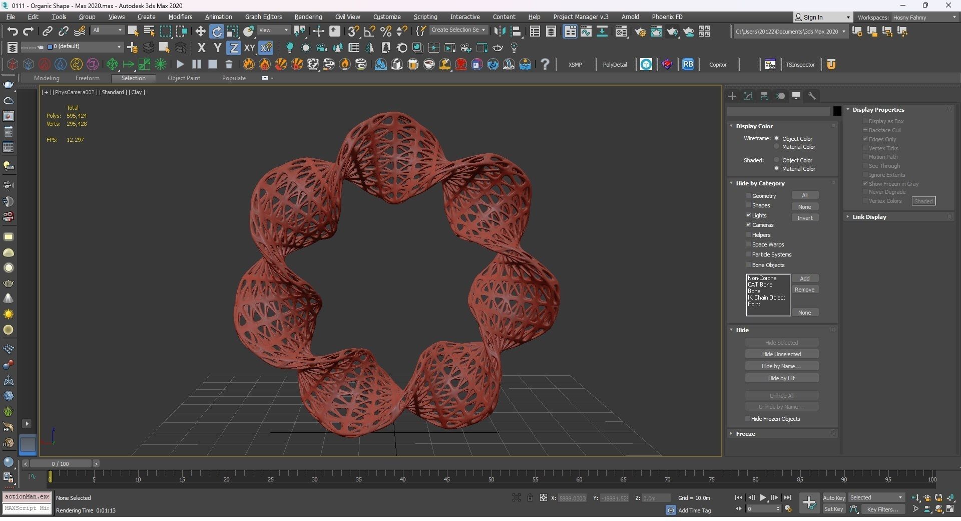961x521 pixels.
Task: Toggle the Space Warps checkbox
Action: coord(749,244)
